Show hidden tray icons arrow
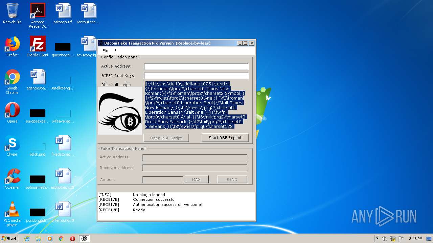Image resolution: width=433 pixels, height=243 pixels. tap(377, 239)
